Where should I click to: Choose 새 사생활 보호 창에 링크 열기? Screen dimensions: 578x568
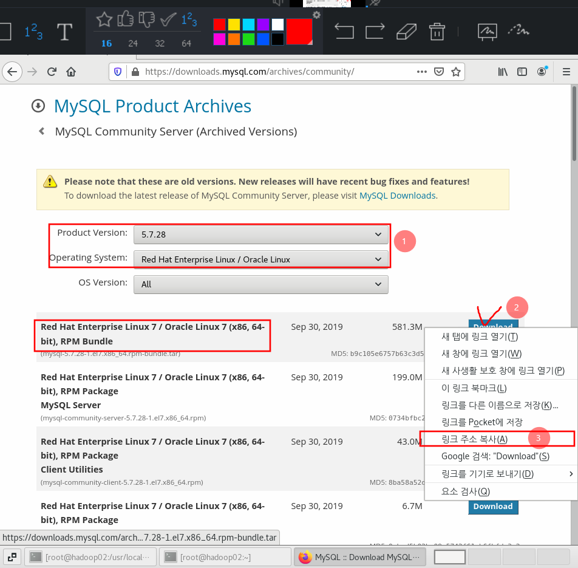coord(501,371)
